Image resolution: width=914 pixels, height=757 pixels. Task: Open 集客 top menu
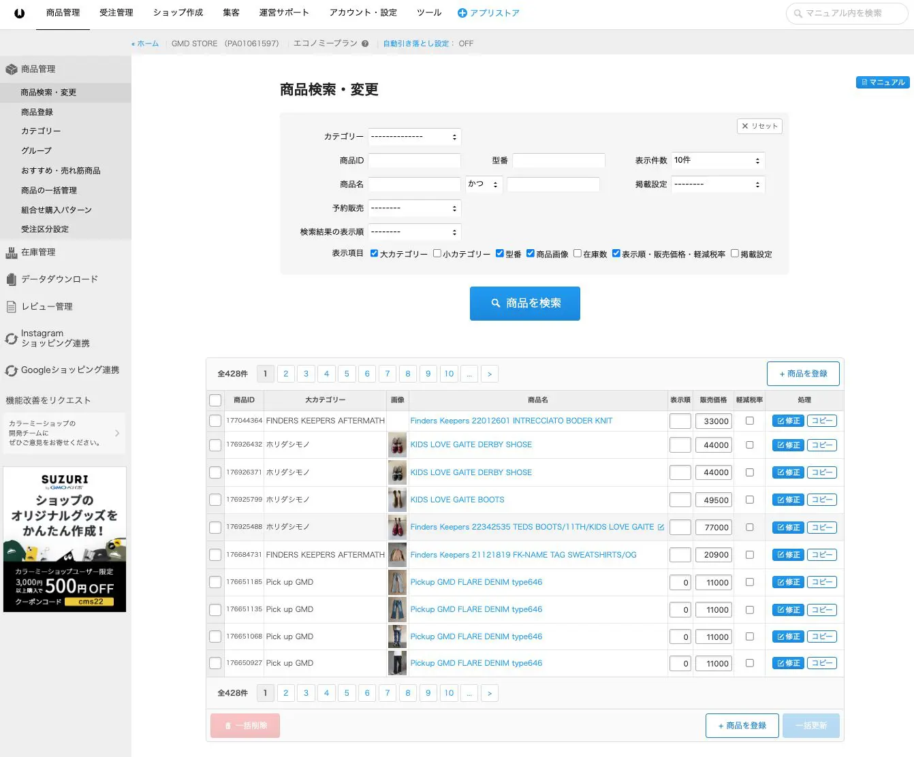[x=231, y=13]
